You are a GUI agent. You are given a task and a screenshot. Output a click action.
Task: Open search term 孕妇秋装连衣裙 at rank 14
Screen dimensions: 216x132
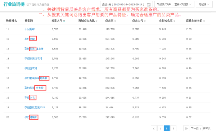(x=33, y=58)
